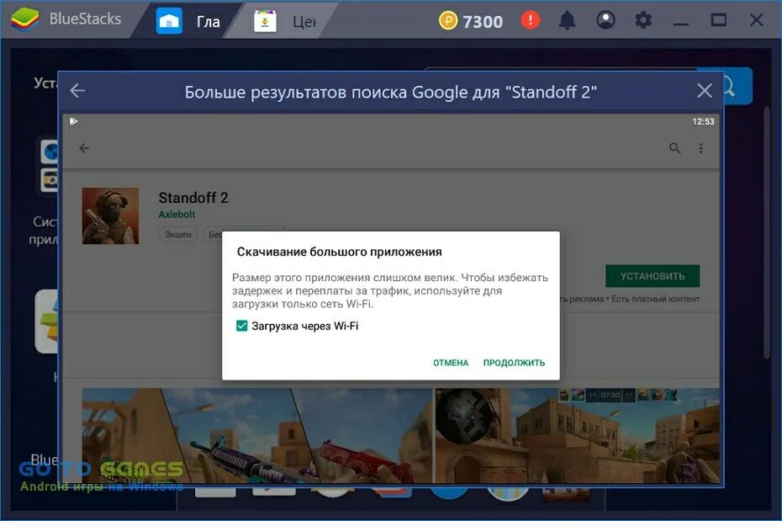
Task: Click Play Store back arrow
Action: [x=85, y=148]
